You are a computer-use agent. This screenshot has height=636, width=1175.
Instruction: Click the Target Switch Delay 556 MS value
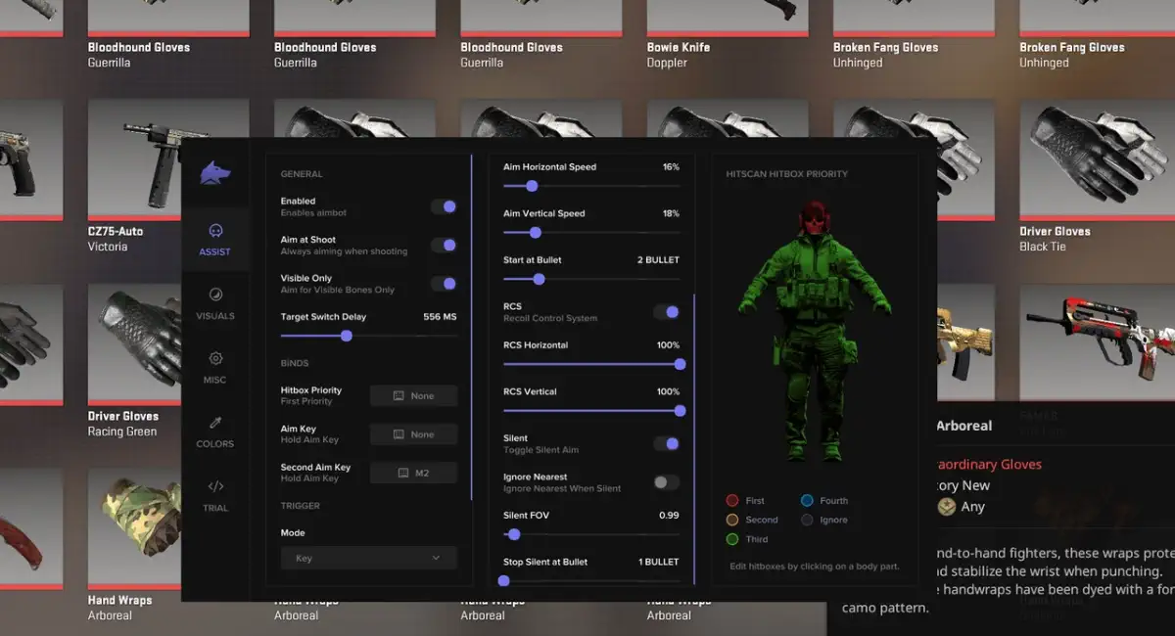click(x=440, y=317)
